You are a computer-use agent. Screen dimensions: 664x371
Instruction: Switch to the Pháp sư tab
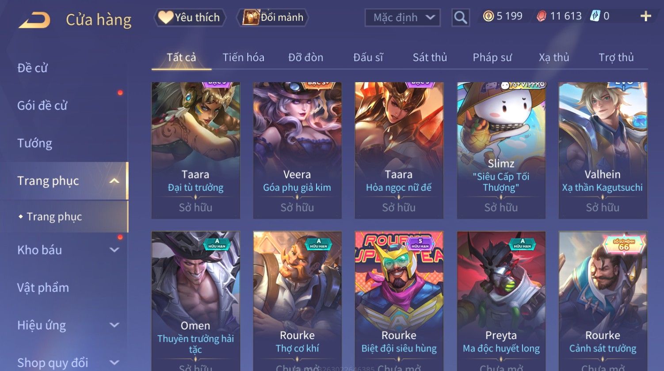point(492,57)
